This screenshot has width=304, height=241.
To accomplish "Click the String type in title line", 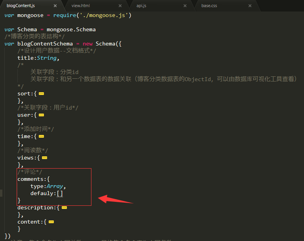I will (x=47, y=58).
